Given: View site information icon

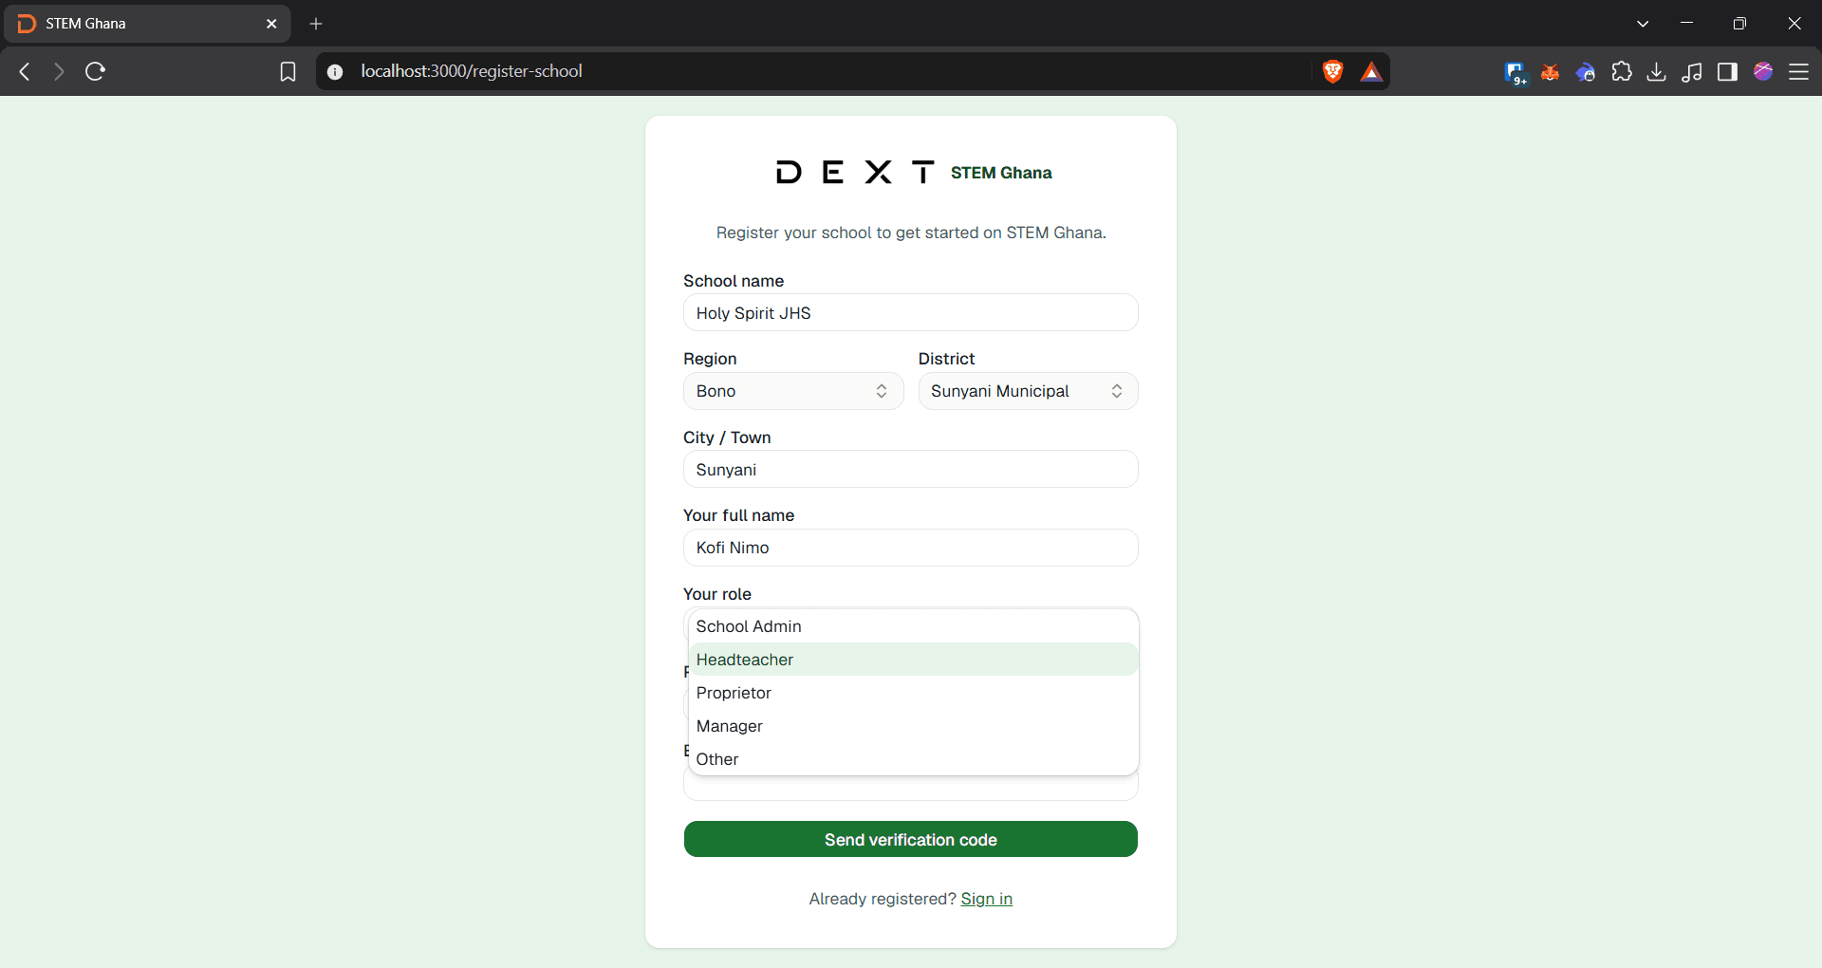Looking at the screenshot, I should click(335, 71).
